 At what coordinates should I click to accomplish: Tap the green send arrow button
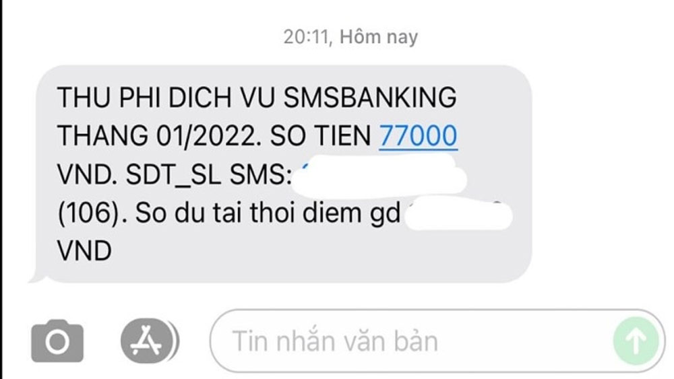click(x=636, y=341)
